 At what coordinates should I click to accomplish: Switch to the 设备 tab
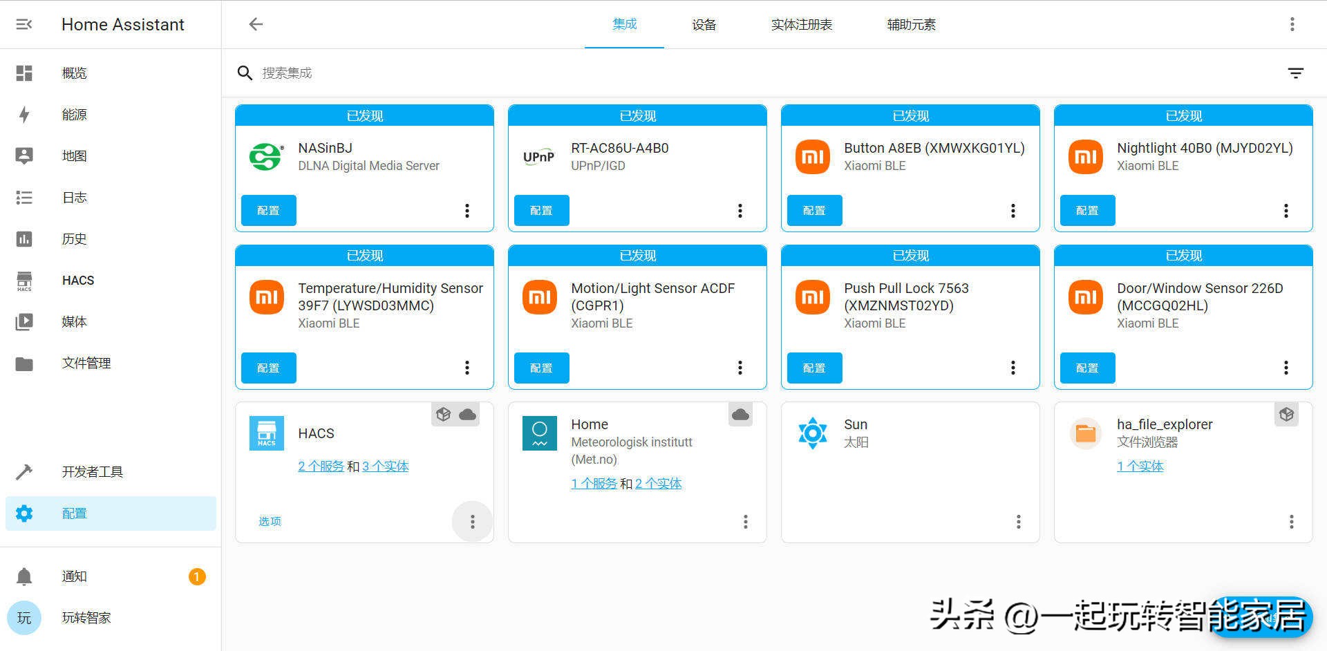[x=704, y=24]
